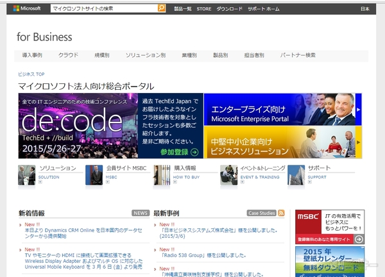Open STORE in the top bar
385x277 pixels.
pos(204,9)
